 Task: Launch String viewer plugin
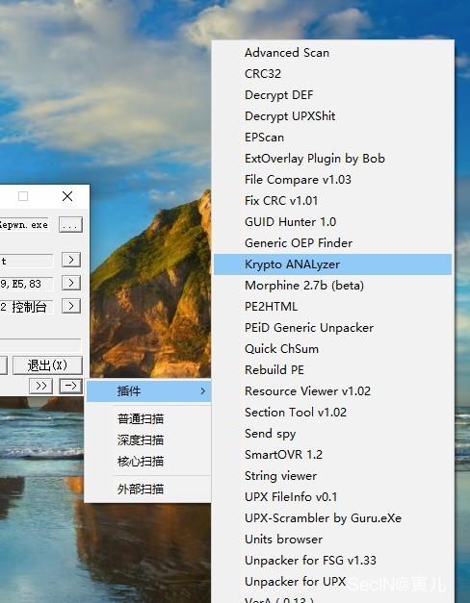pyautogui.click(x=332, y=476)
